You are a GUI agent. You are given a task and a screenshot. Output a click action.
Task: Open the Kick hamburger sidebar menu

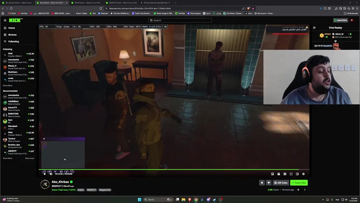coord(5,20)
